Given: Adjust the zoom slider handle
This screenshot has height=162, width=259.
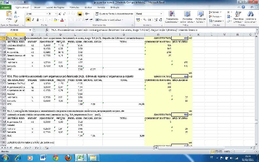Looking at the screenshot, I should pyautogui.click(x=245, y=151).
